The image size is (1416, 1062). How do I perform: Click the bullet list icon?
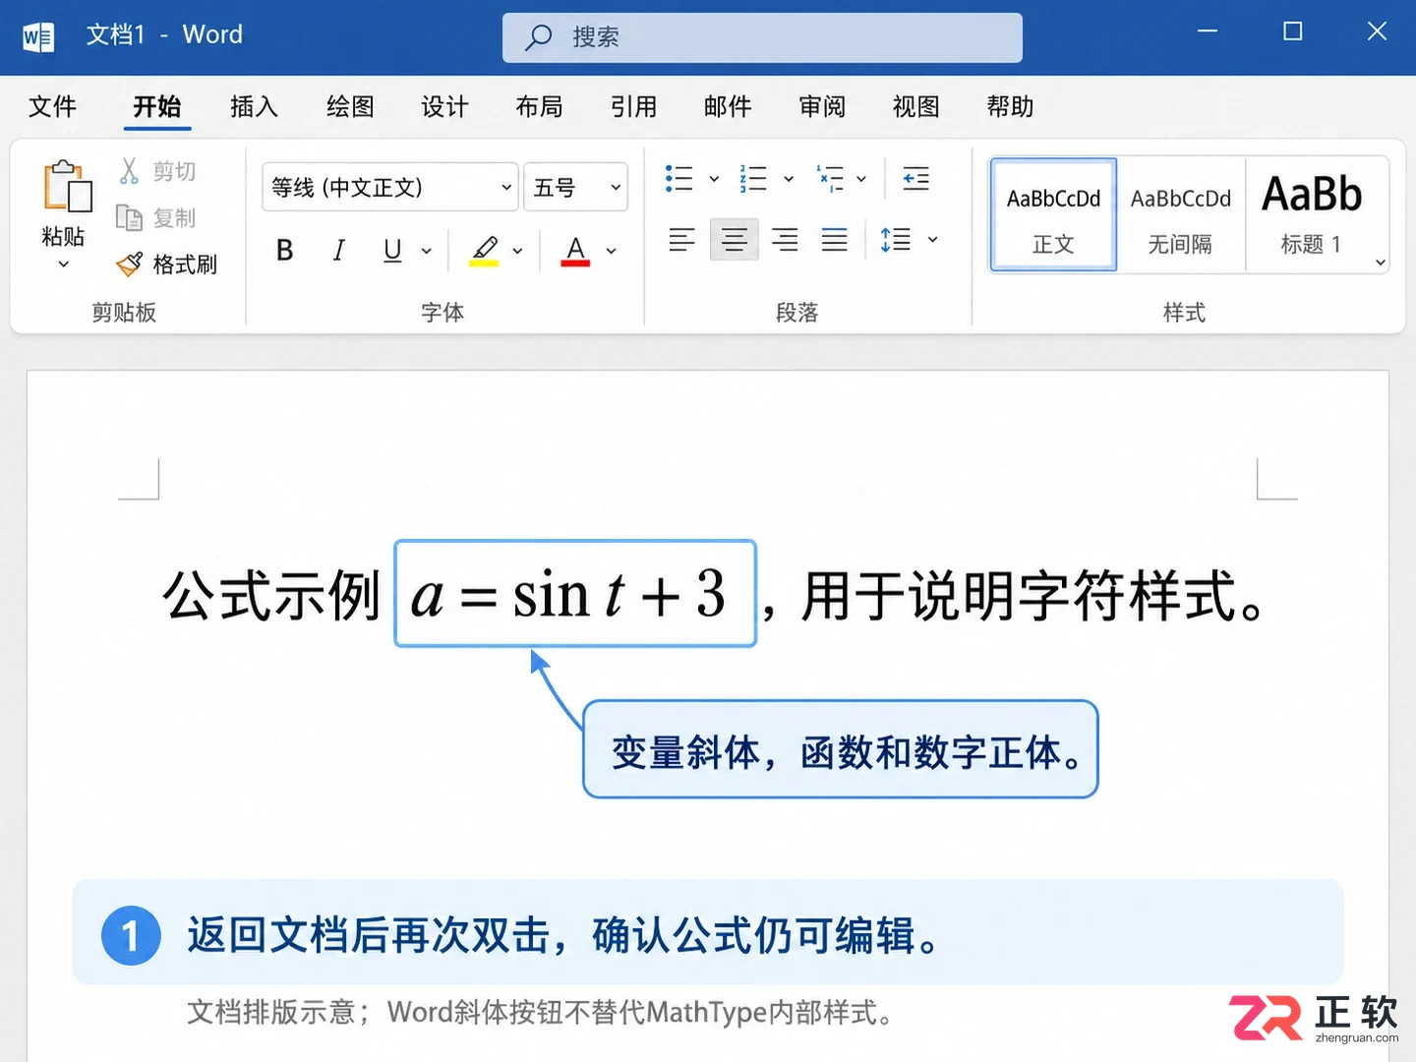678,178
